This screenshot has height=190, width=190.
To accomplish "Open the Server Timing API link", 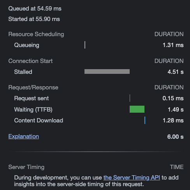I will [x=132, y=178].
